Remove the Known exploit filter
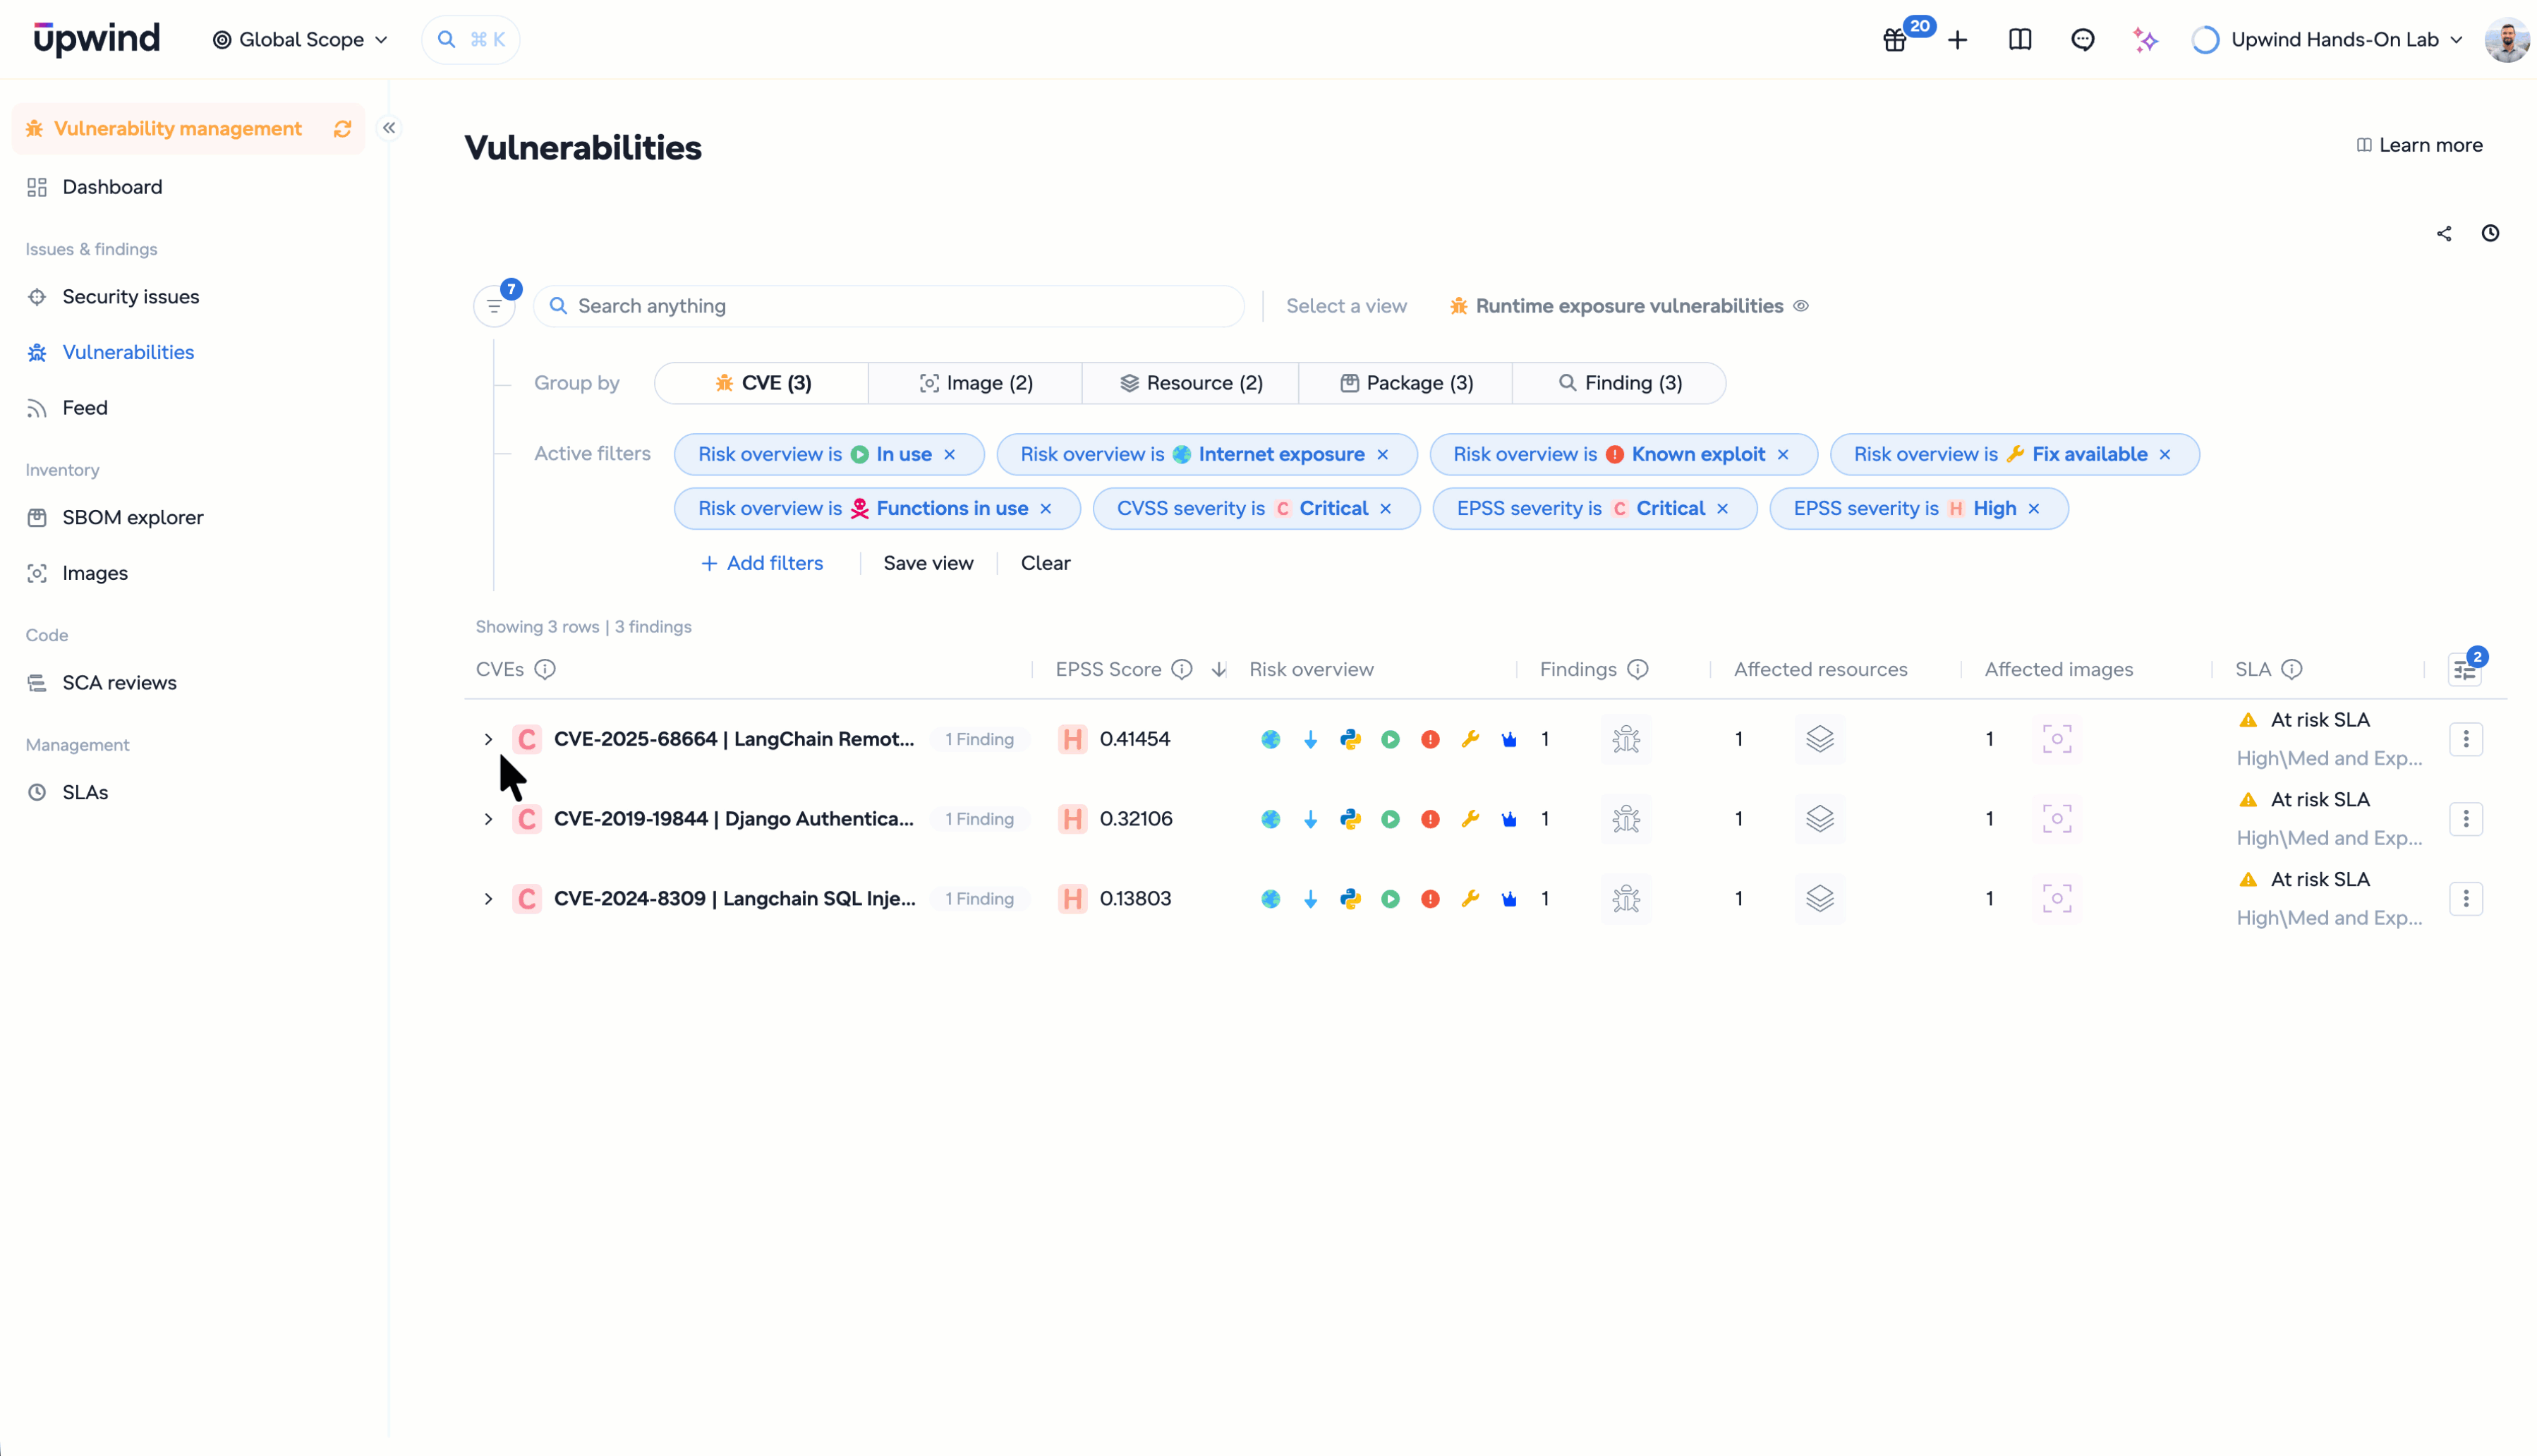 pyautogui.click(x=1783, y=455)
